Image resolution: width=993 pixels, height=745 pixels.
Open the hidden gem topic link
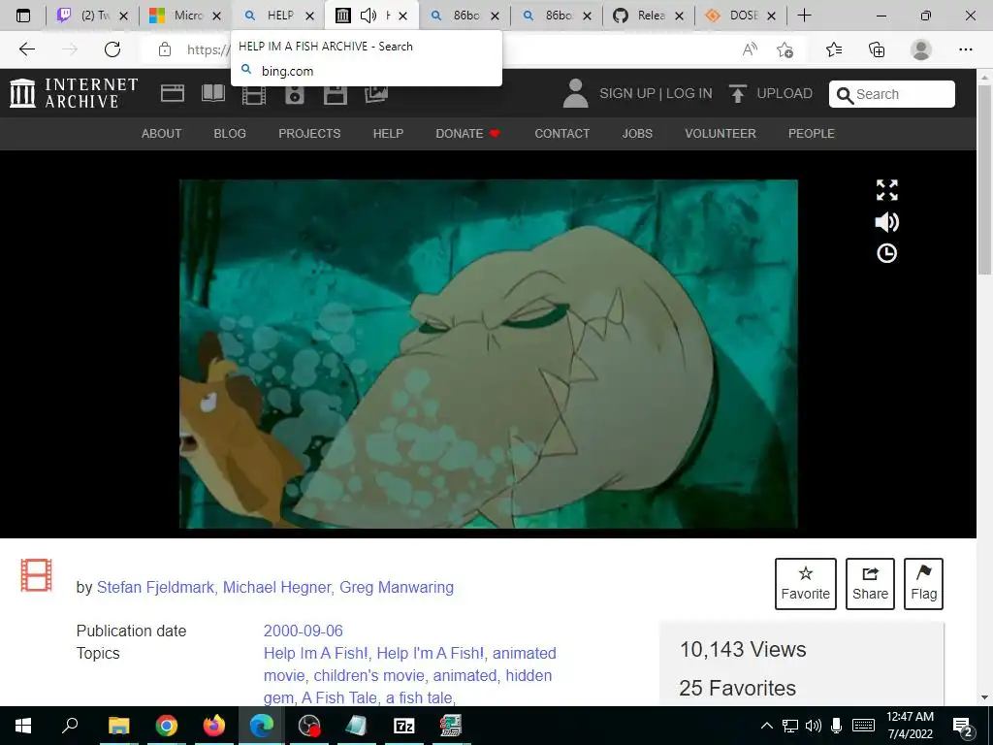408,687
